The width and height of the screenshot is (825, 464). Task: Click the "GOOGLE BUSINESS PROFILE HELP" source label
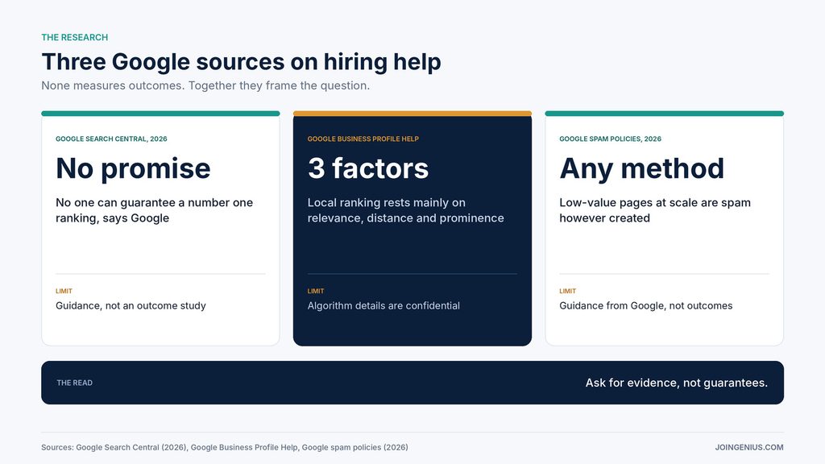[x=363, y=139]
